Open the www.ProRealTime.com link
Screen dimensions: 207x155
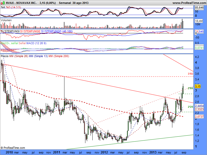[190, 3]
